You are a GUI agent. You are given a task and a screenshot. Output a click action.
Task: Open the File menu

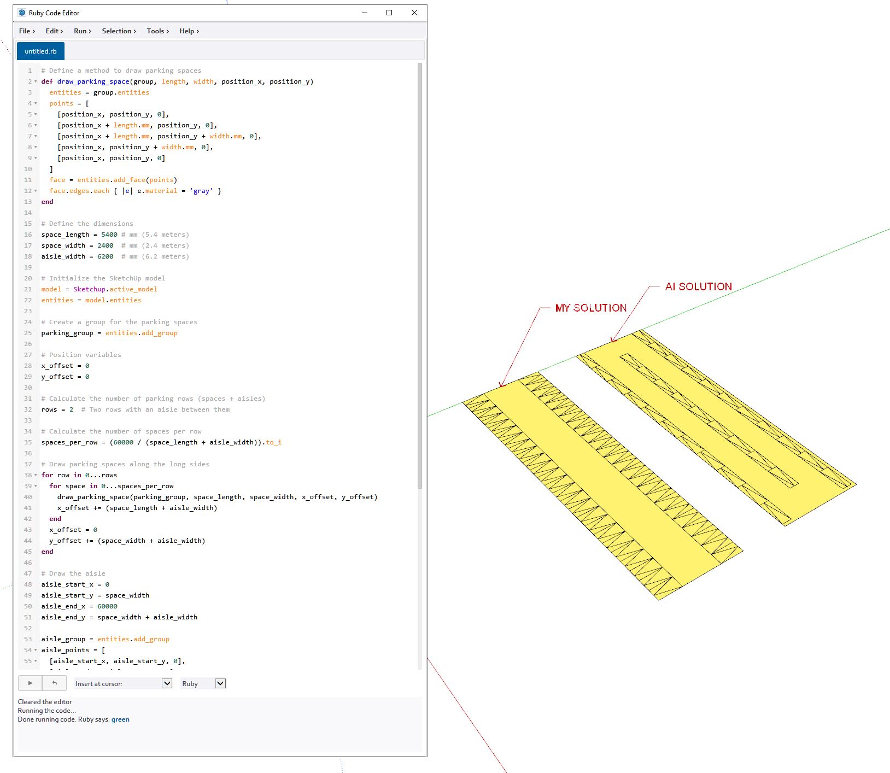coord(27,31)
